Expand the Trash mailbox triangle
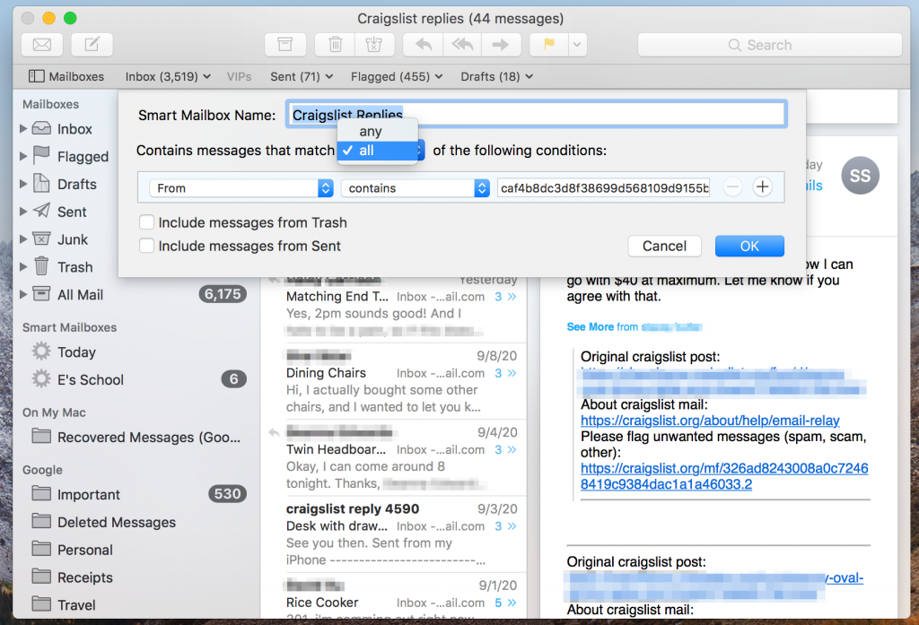The image size is (919, 625). point(23,266)
